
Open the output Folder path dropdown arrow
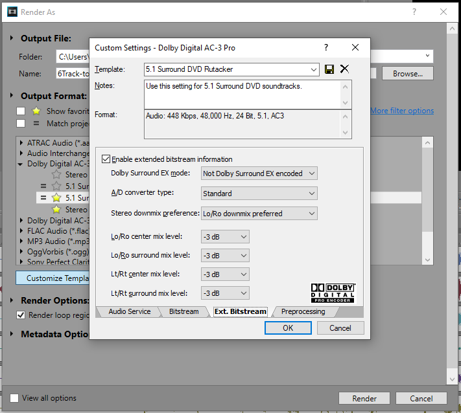[427, 56]
